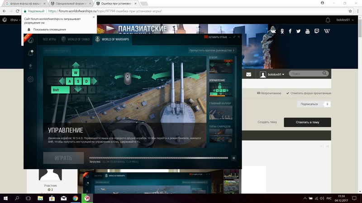Close the notification permission popup
Image resolution: width=362 pixels, height=203 pixels.
[x=94, y=17]
